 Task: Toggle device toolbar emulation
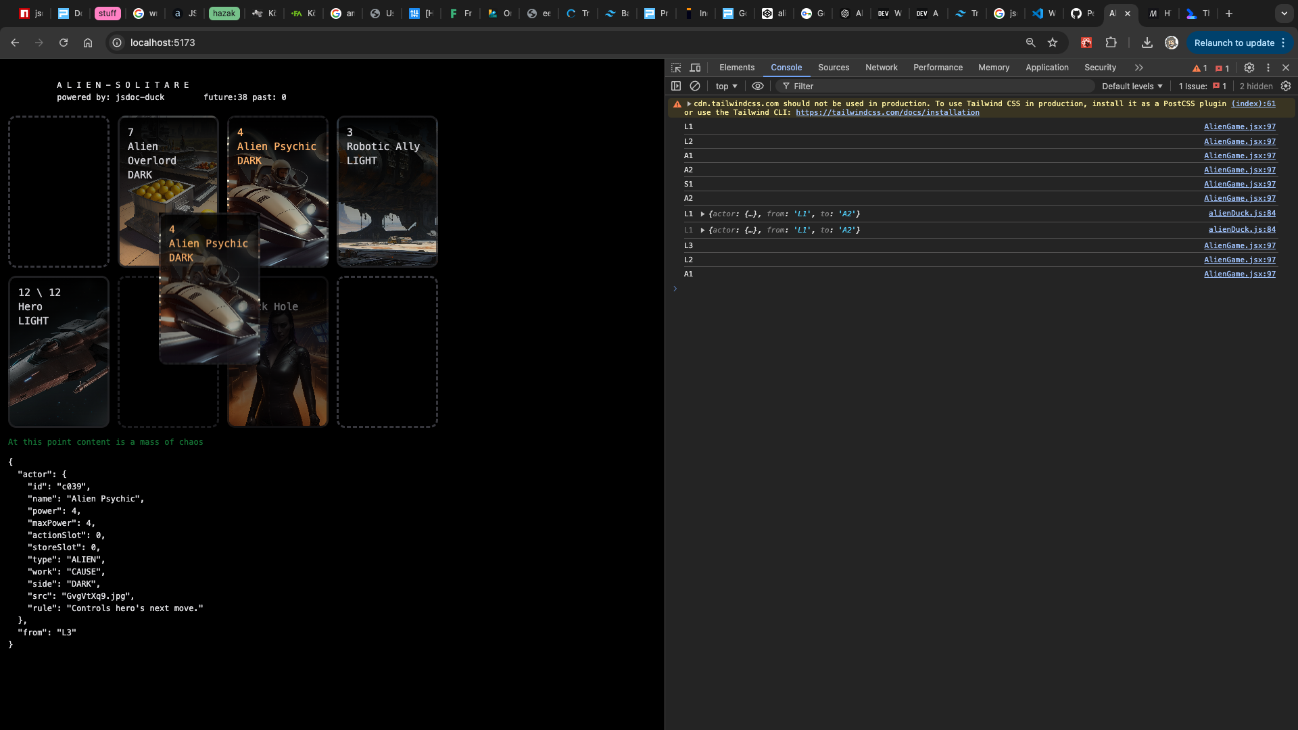(x=695, y=68)
